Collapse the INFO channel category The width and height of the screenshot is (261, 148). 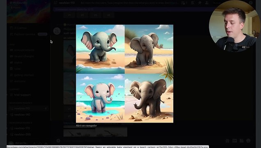(x=12, y=45)
